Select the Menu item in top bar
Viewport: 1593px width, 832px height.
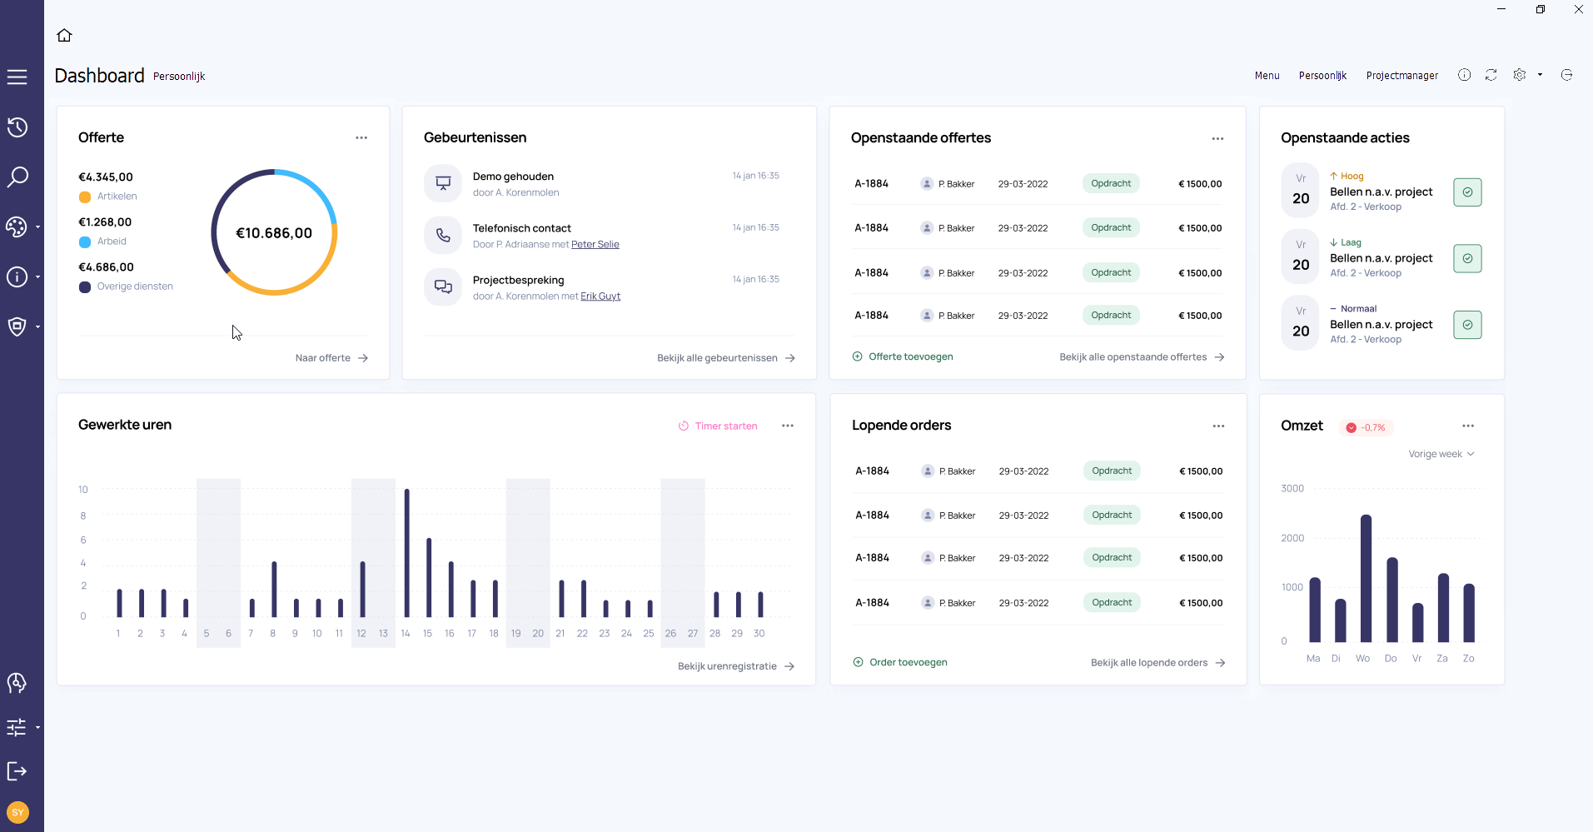(1267, 76)
